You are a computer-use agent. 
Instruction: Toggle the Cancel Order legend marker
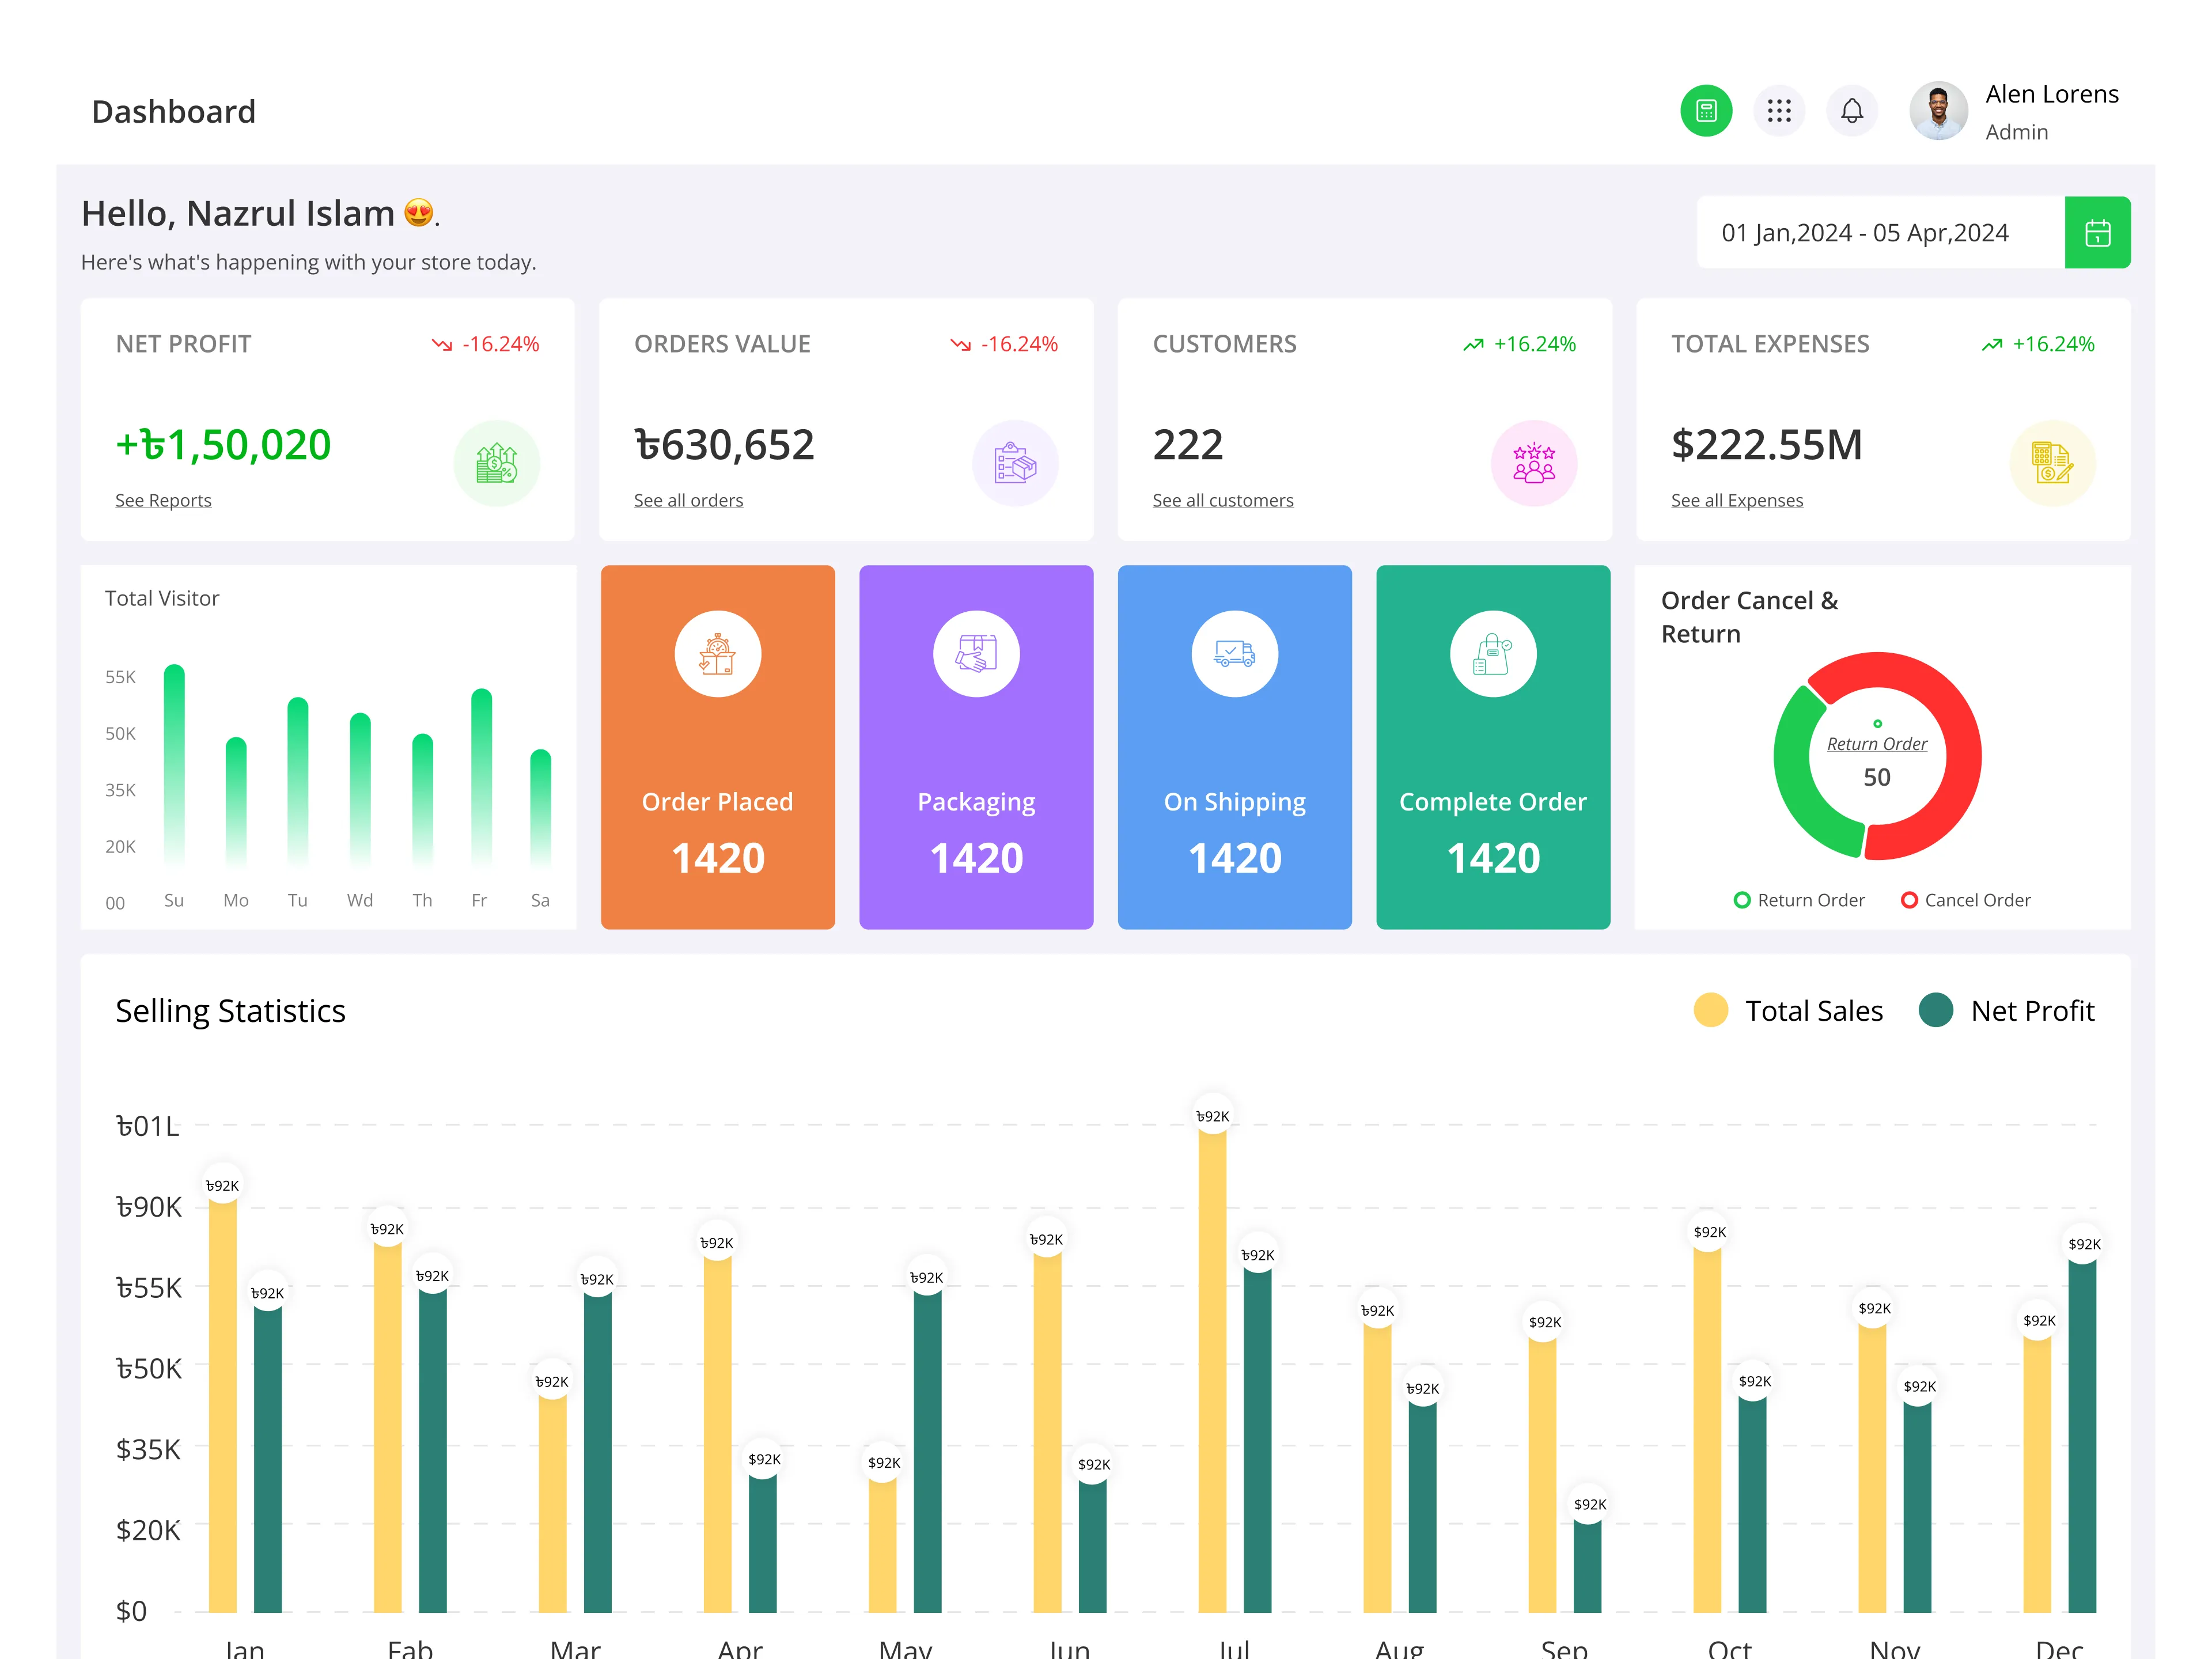[x=1909, y=900]
